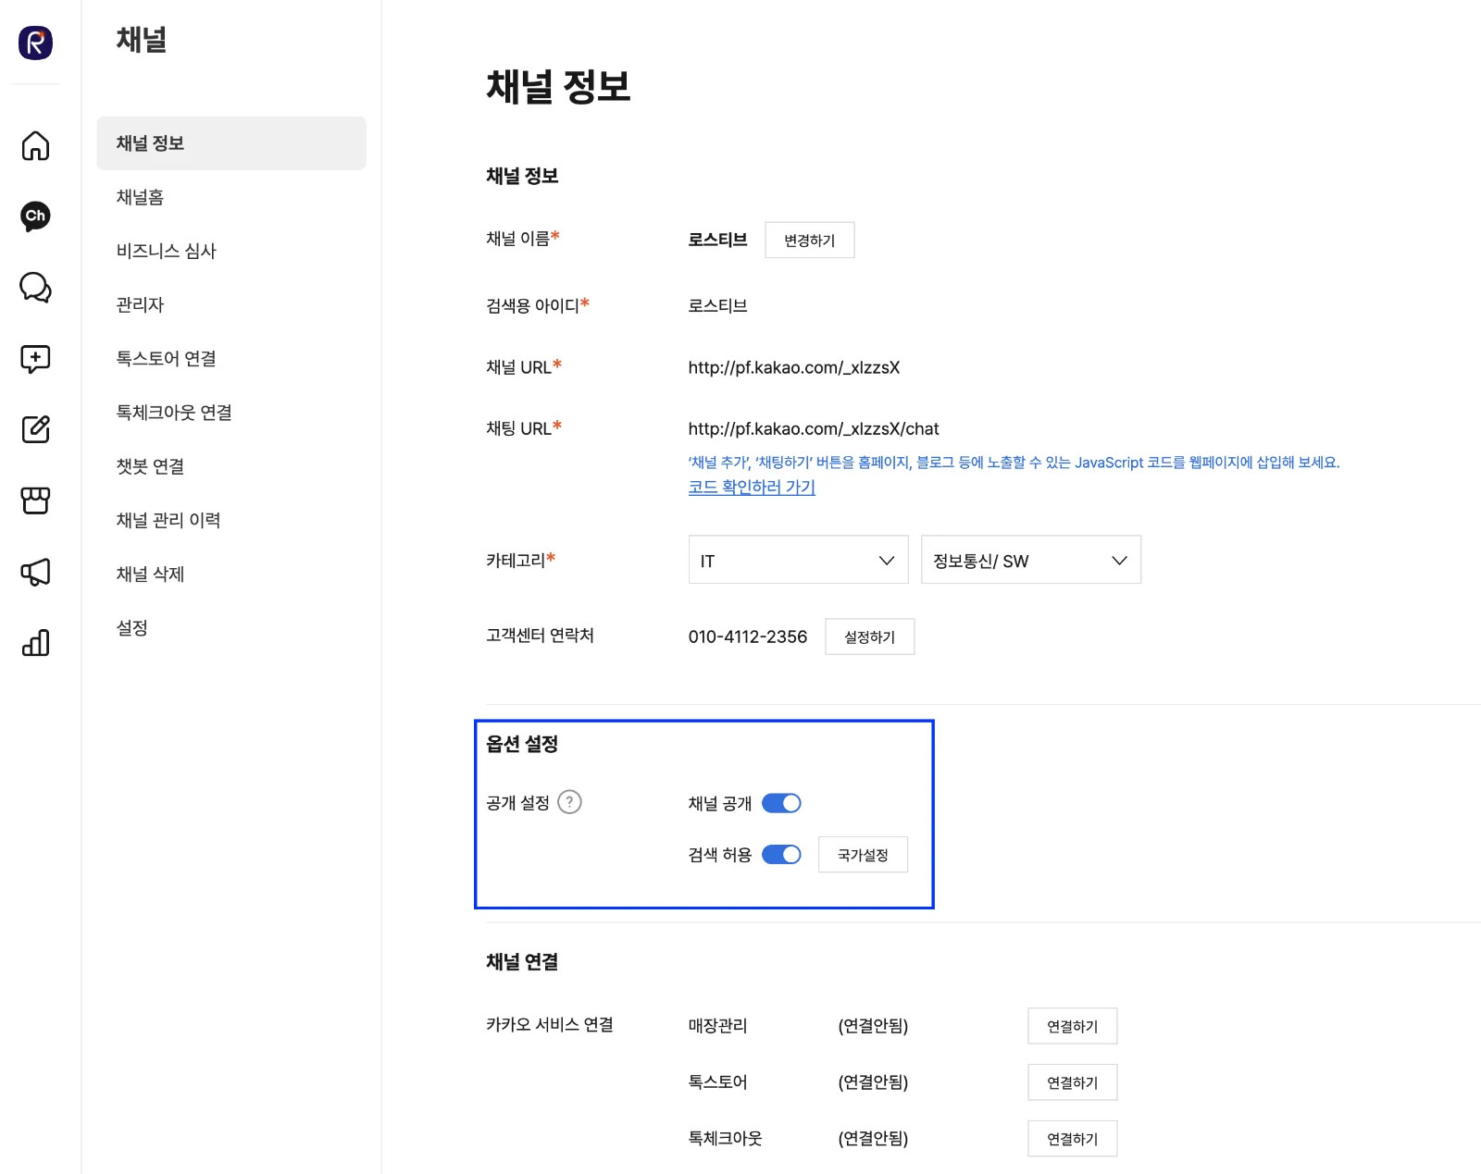This screenshot has width=1481, height=1174.
Task: Open the chat bubbles icon in the sidebar
Action: tap(35, 288)
